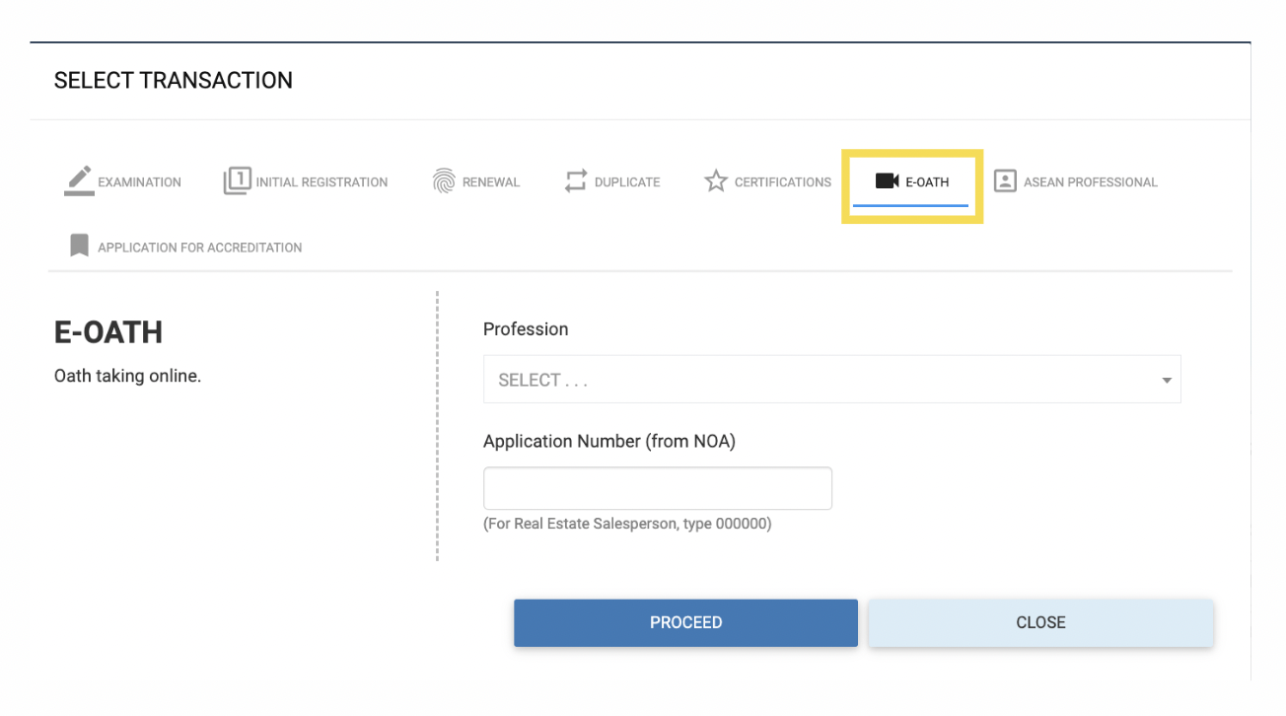Select the star icon for Certifications
The height and width of the screenshot is (716, 1286).
click(715, 181)
